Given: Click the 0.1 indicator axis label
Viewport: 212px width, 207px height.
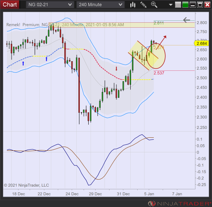Looking at the screenshot, I should [x=199, y=139].
